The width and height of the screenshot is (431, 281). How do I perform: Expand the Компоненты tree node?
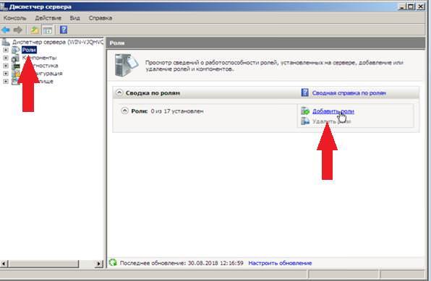6,58
